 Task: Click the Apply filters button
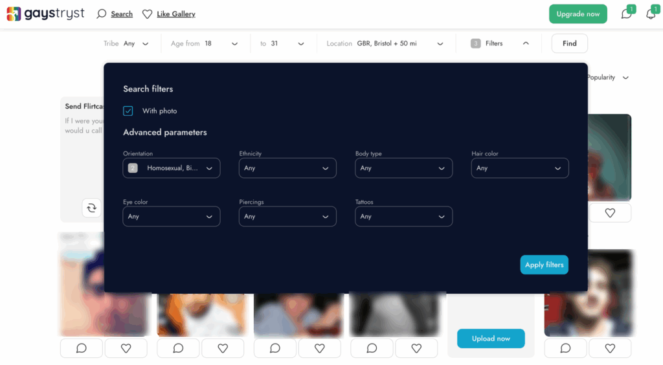pyautogui.click(x=544, y=265)
